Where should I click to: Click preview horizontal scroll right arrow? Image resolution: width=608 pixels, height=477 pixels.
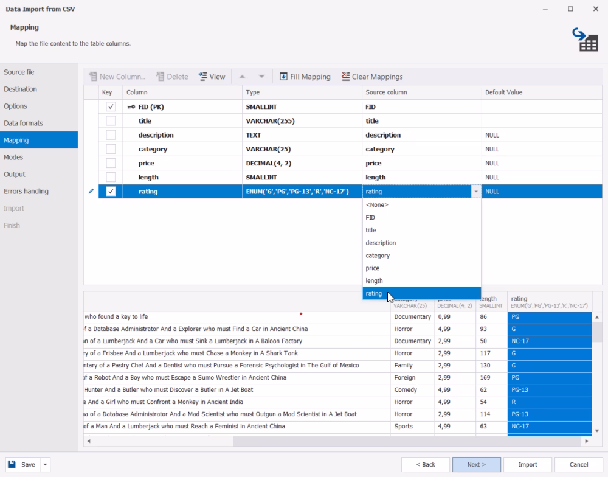(x=586, y=441)
